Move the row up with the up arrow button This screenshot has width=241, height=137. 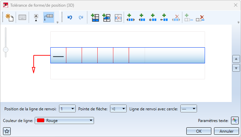point(236,59)
